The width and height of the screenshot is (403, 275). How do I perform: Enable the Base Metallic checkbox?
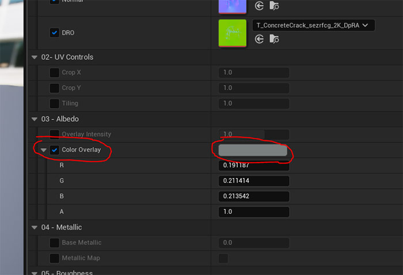click(x=54, y=243)
